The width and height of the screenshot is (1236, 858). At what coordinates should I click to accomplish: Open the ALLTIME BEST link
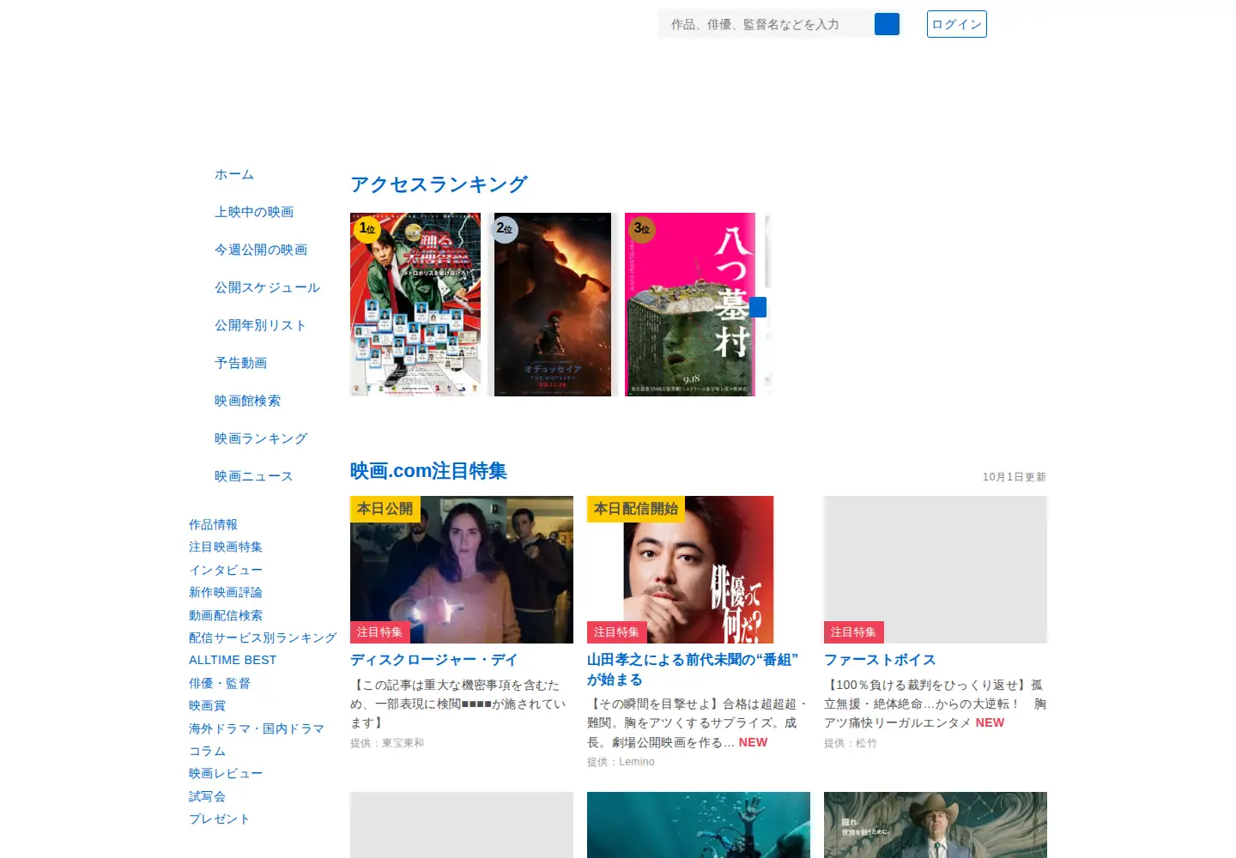coord(233,660)
